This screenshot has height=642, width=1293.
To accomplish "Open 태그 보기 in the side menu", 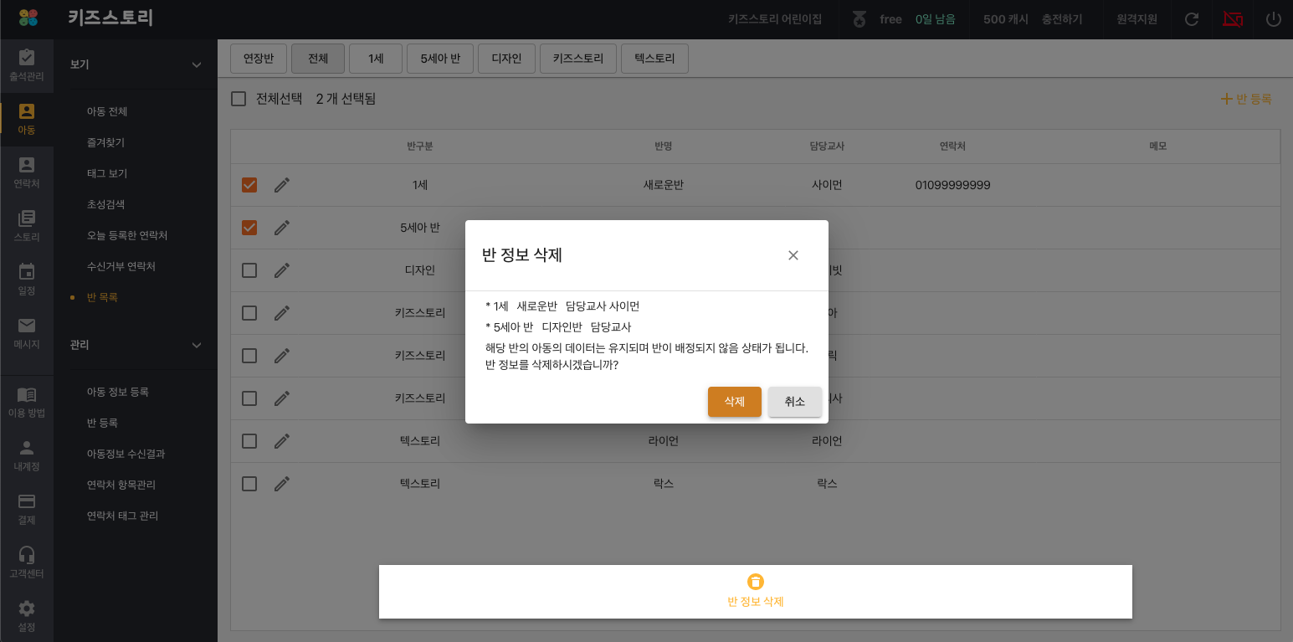I will pos(107,173).
